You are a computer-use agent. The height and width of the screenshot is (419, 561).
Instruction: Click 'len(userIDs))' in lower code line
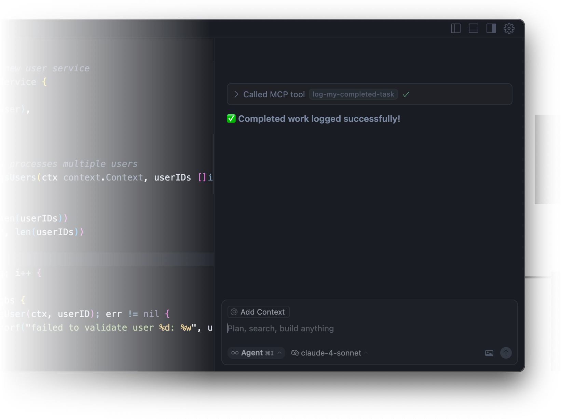pyautogui.click(x=50, y=232)
